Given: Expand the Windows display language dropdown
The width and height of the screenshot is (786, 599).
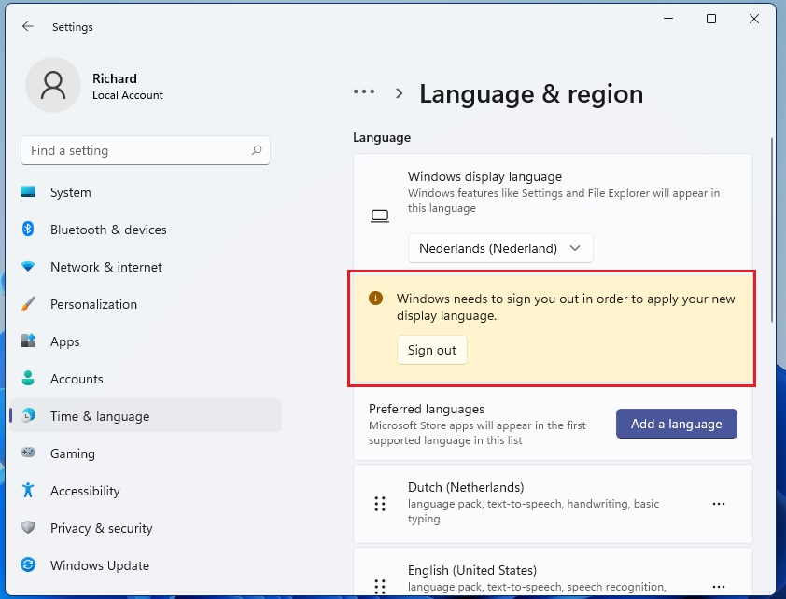Looking at the screenshot, I should (x=500, y=248).
